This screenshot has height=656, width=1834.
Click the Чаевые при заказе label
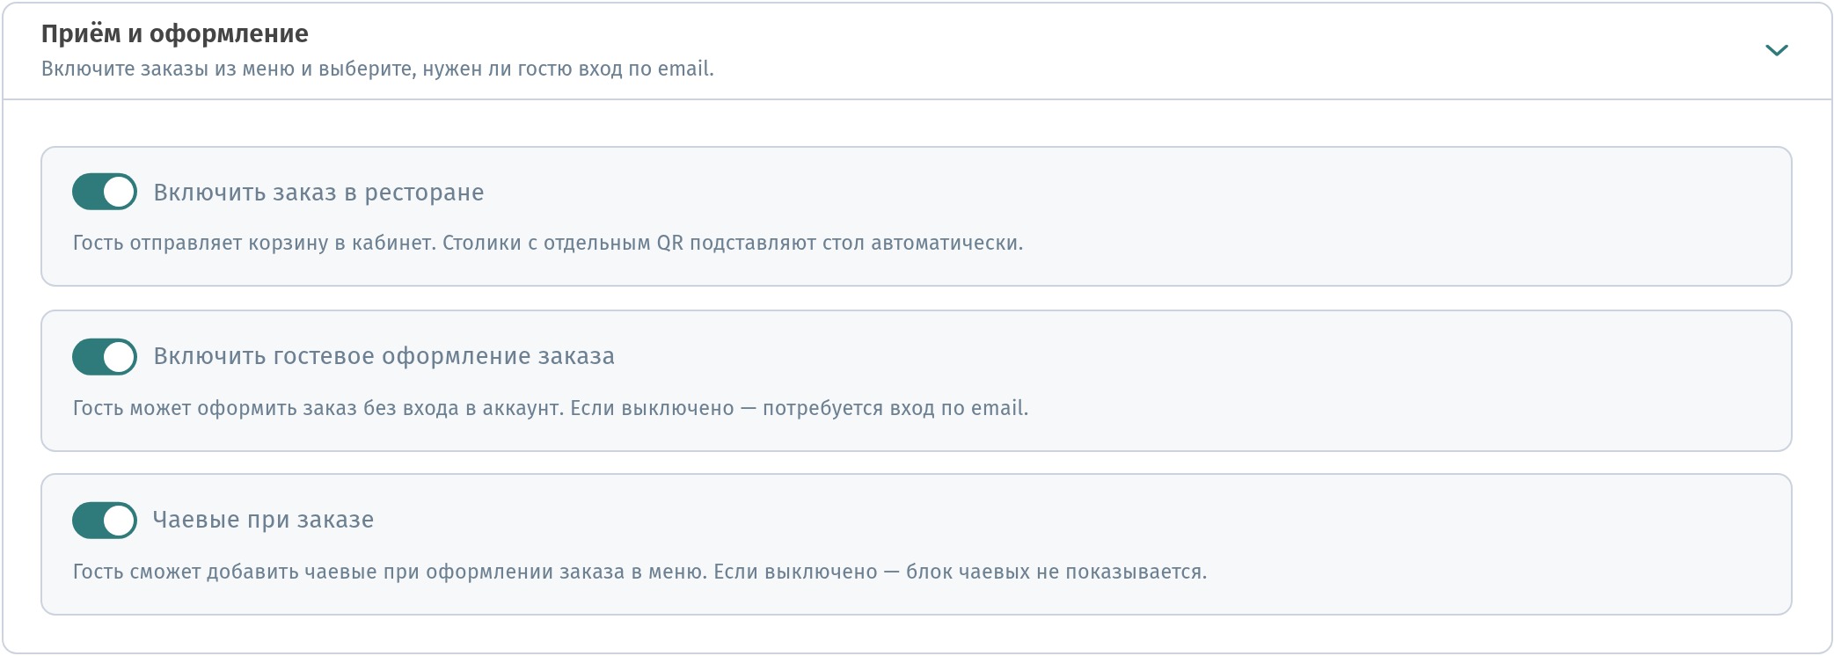tap(263, 520)
